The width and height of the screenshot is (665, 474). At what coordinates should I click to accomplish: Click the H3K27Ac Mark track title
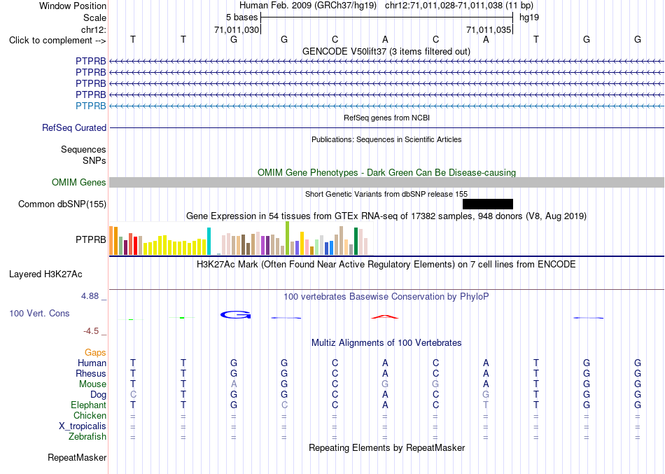click(386, 265)
